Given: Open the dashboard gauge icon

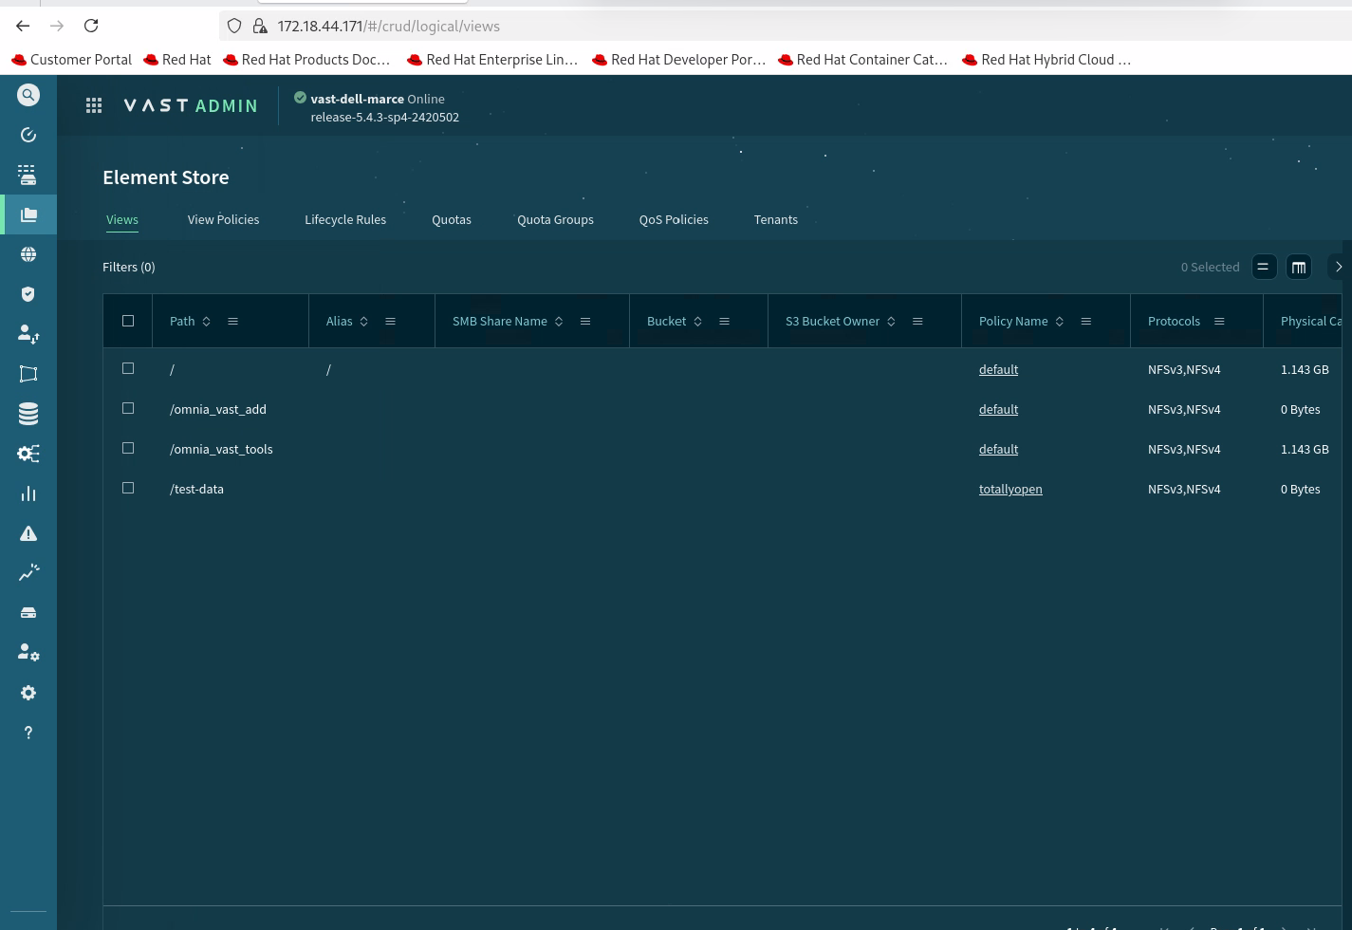Looking at the screenshot, I should (28, 135).
